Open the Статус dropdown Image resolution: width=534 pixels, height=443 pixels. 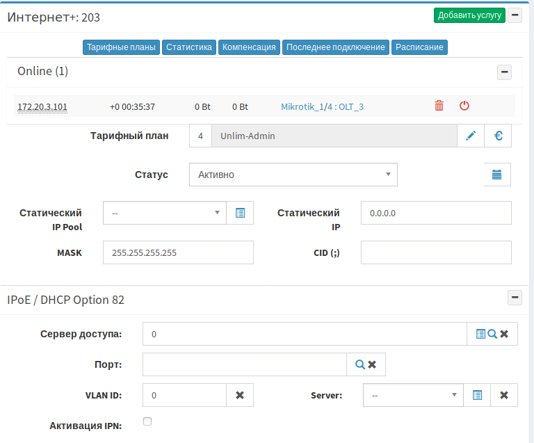click(x=293, y=175)
